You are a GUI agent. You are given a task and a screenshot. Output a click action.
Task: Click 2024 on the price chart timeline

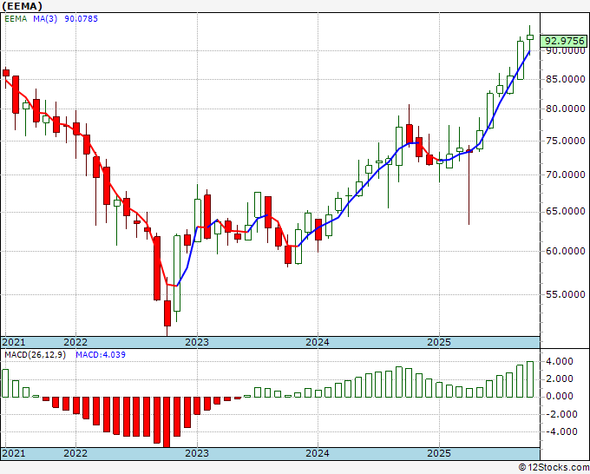click(x=318, y=342)
